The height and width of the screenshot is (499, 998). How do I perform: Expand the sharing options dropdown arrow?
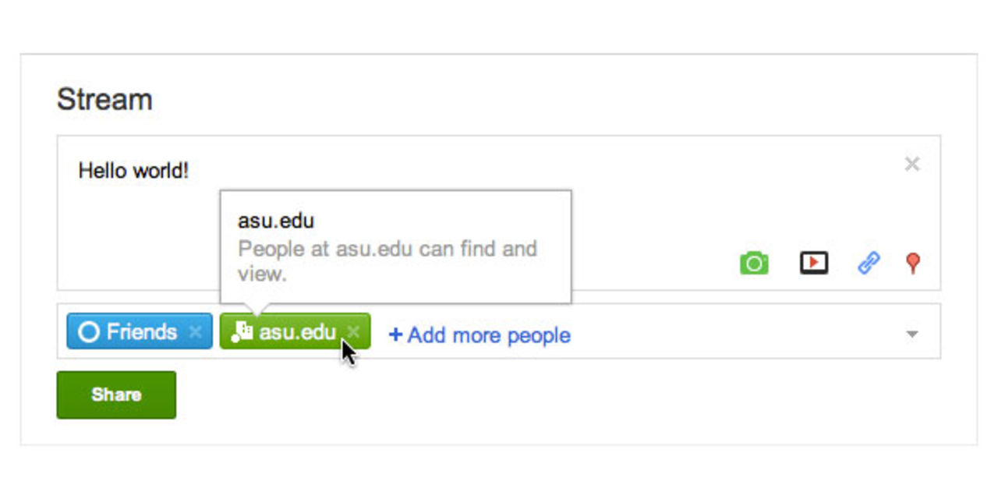coord(912,334)
